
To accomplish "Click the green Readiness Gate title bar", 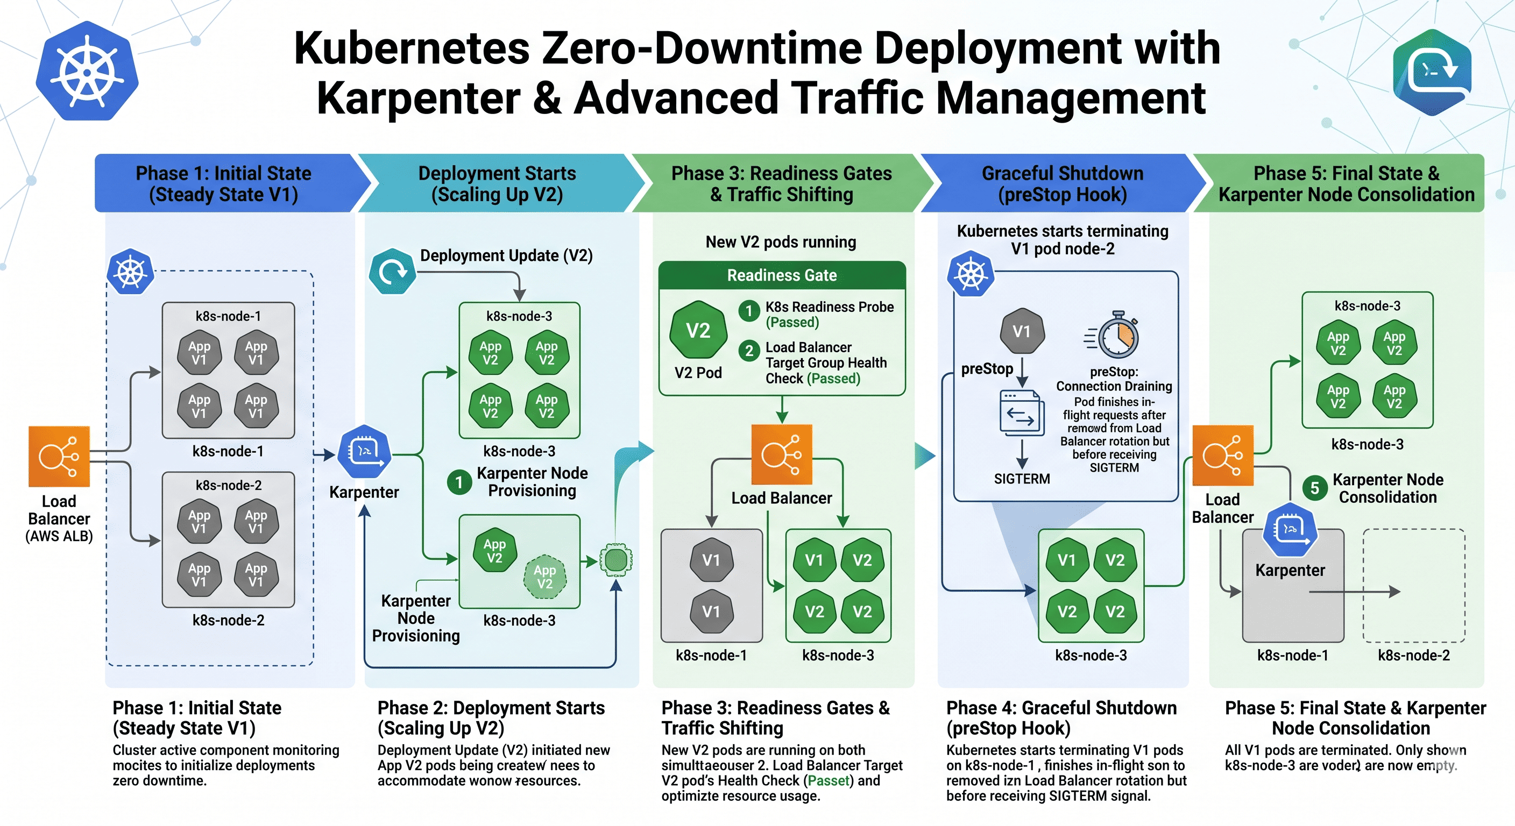I will pos(782,275).
